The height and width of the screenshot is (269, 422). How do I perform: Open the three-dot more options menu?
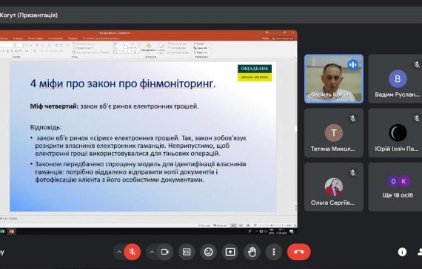pos(274,252)
